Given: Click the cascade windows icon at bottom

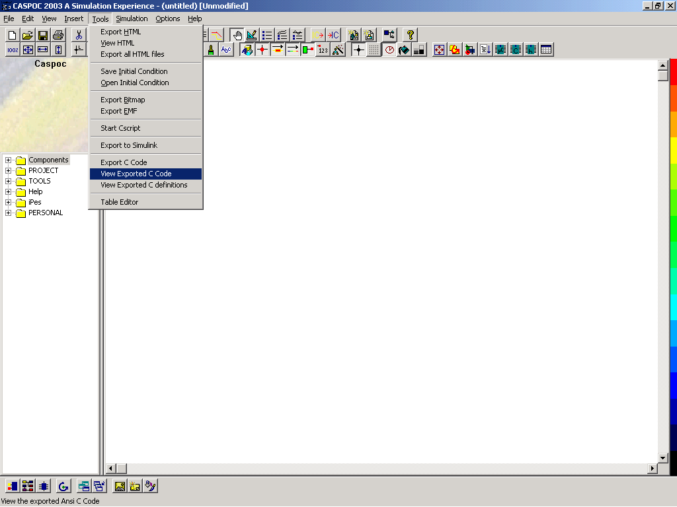Looking at the screenshot, I should [99, 487].
